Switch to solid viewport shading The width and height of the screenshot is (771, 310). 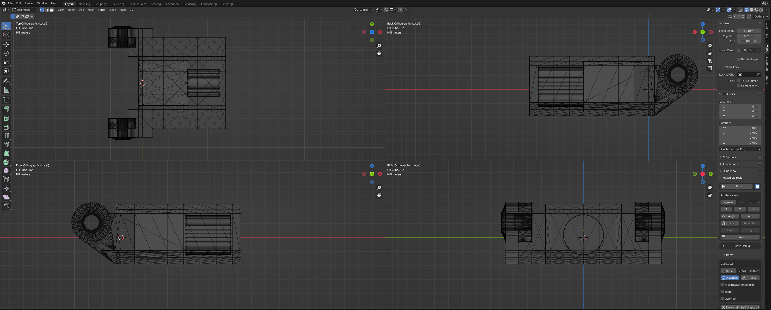751,10
